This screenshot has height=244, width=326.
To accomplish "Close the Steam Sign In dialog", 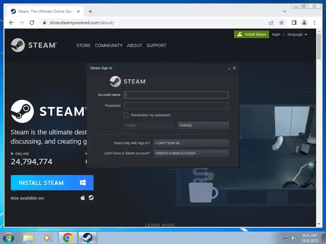I will tap(234, 68).
